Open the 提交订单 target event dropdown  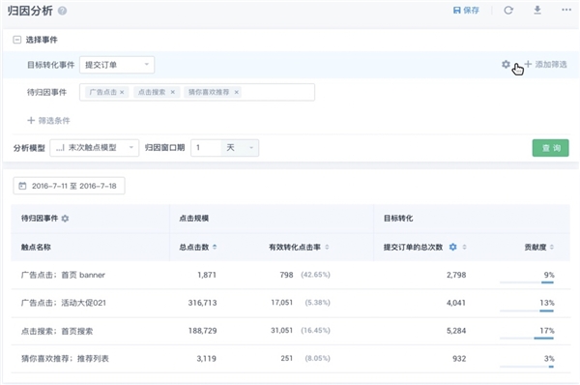(117, 65)
